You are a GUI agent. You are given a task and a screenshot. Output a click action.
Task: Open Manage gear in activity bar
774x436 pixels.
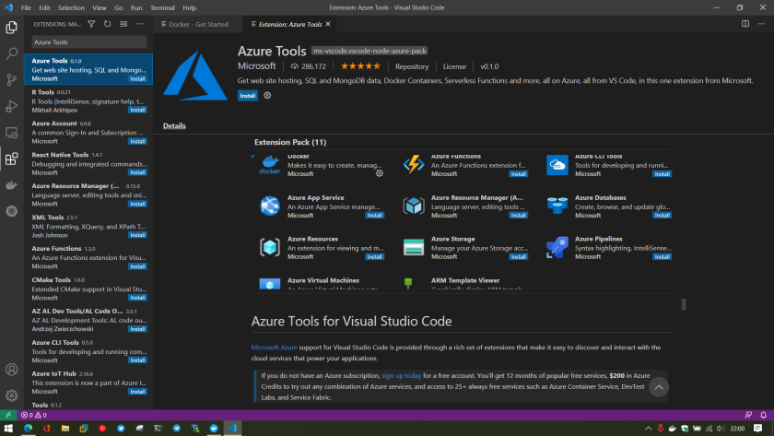(x=11, y=396)
